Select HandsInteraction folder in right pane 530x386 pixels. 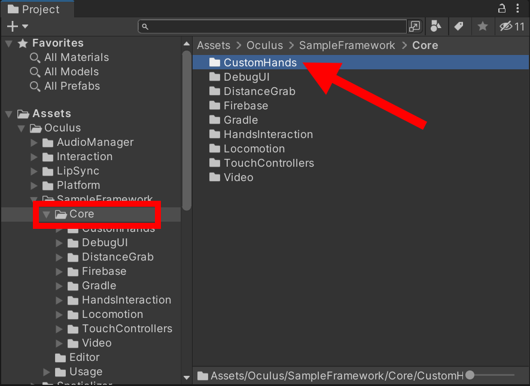(361, 134)
